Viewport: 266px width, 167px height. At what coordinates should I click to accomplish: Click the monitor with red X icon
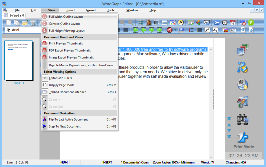click(x=243, y=22)
